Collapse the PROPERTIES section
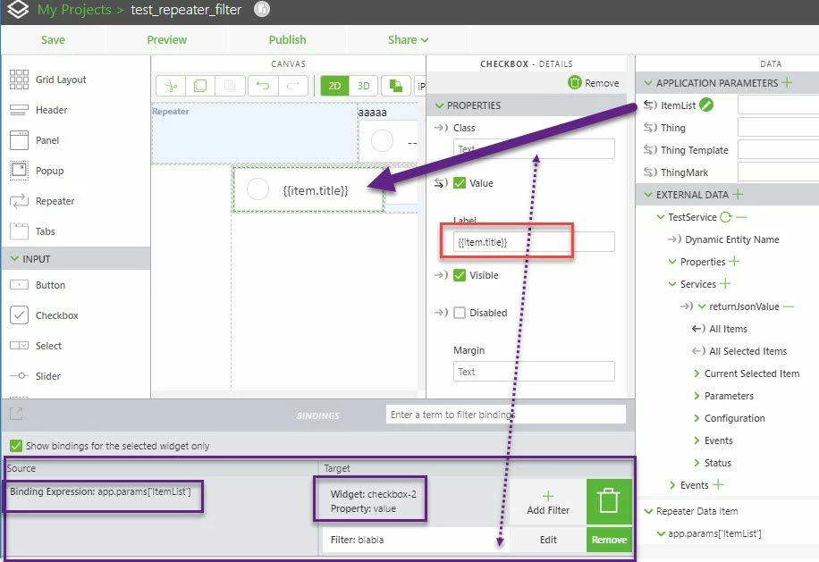This screenshot has height=562, width=819. click(x=439, y=105)
